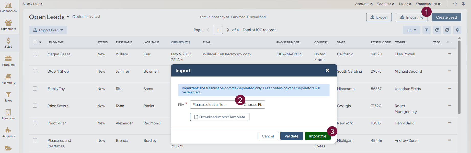This screenshot has width=471, height=153.
Task: Click Download Import Template button
Action: [x=220, y=117]
